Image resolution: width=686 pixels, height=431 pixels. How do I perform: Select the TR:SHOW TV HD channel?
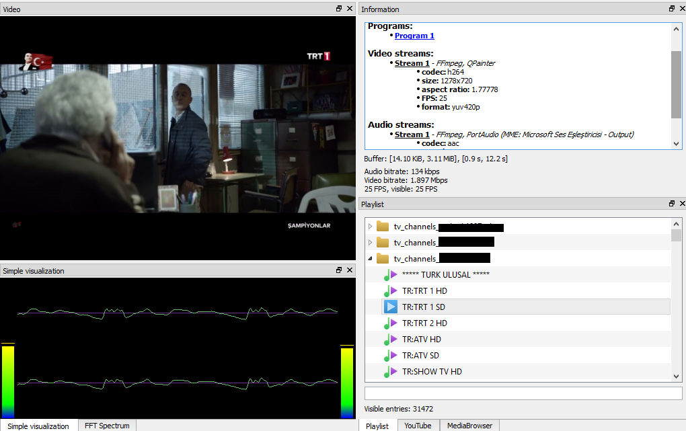432,372
